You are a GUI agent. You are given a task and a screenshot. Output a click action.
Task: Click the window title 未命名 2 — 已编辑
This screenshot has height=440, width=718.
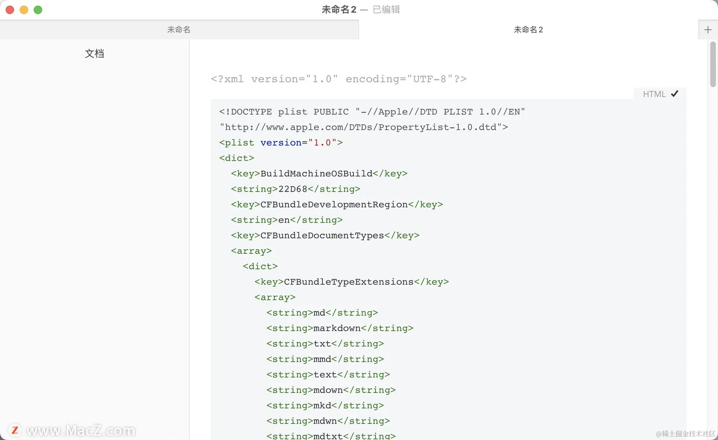click(360, 9)
